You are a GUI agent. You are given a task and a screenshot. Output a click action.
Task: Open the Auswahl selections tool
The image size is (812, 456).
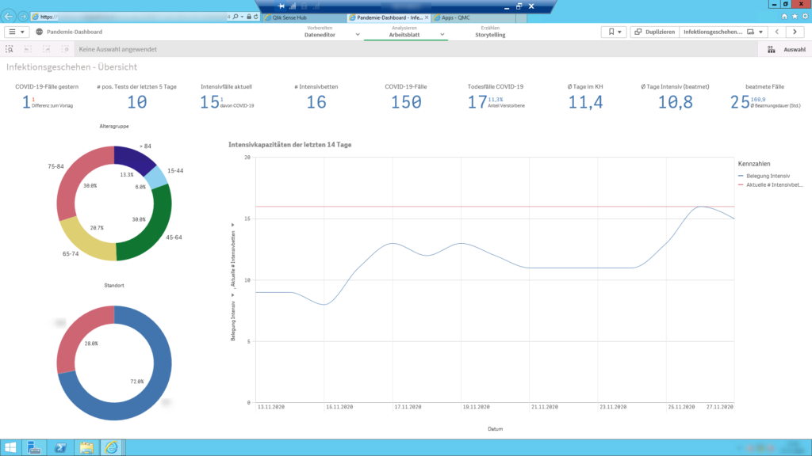(787, 50)
